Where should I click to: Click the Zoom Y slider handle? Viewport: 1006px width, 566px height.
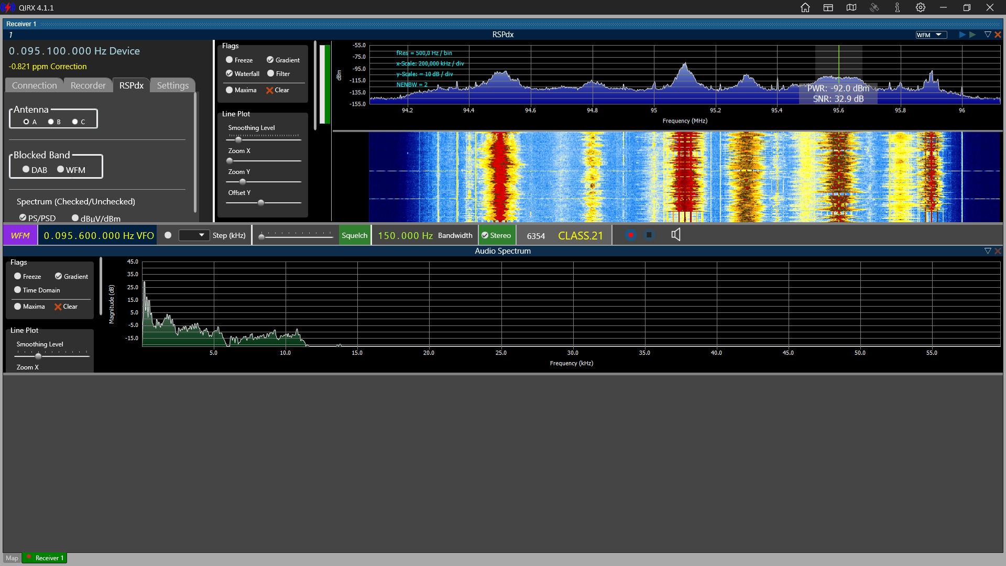243,182
